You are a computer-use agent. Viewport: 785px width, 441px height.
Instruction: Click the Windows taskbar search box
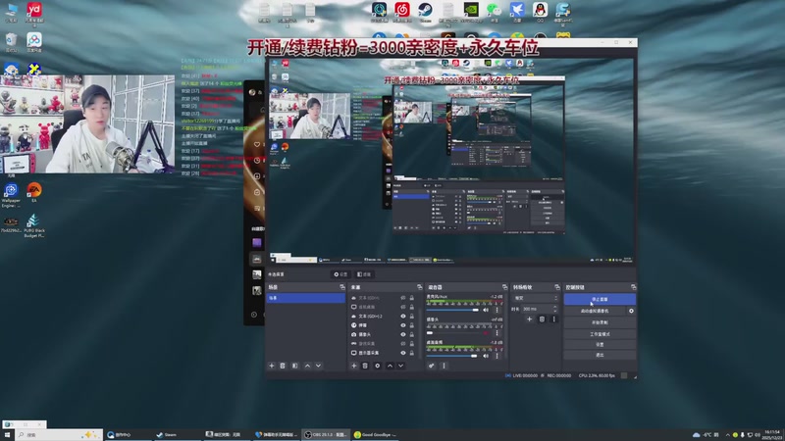pos(59,434)
